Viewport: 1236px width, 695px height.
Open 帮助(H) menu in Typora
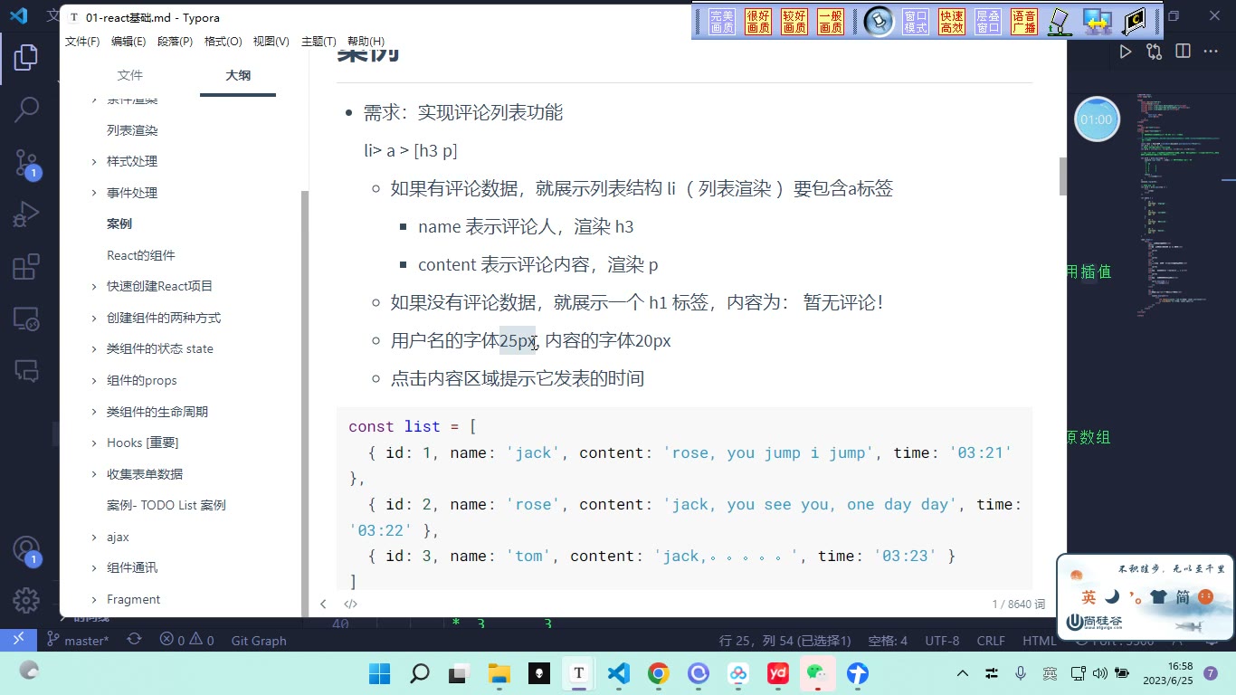366,42
